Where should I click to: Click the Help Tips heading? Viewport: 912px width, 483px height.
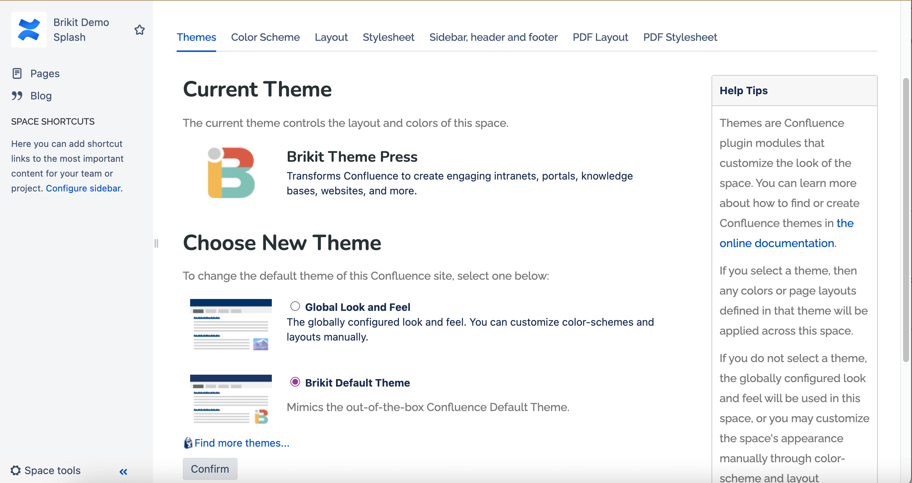[x=743, y=91]
